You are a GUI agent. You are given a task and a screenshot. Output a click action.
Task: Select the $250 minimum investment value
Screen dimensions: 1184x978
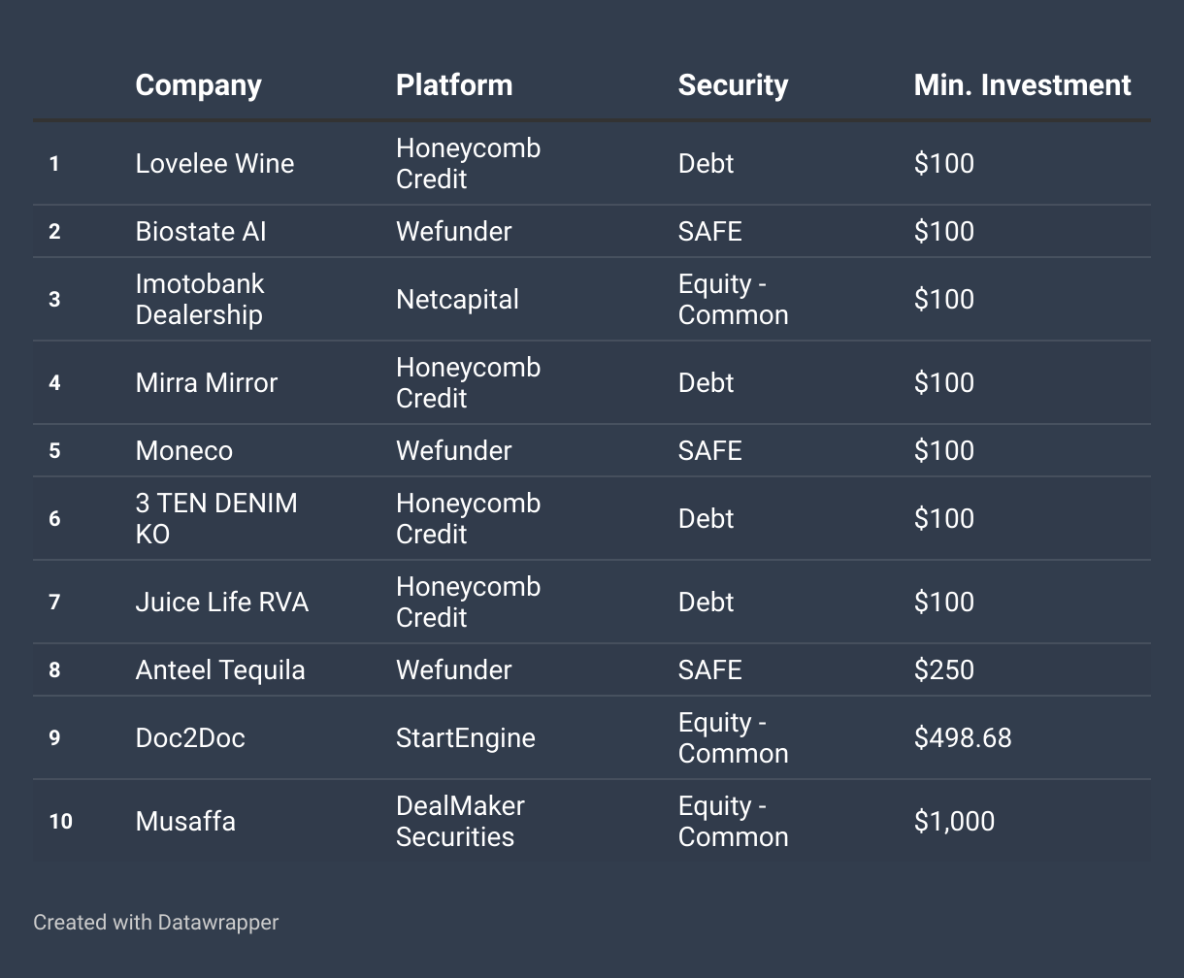click(x=944, y=669)
